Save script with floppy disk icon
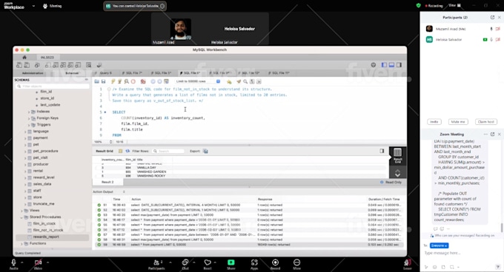Viewport: 504px width, 272px height. (104, 82)
